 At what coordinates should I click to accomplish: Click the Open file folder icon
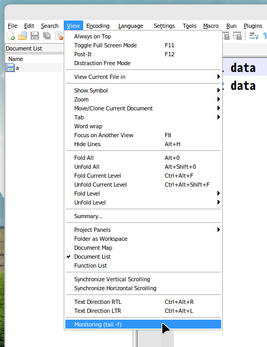click(23, 36)
